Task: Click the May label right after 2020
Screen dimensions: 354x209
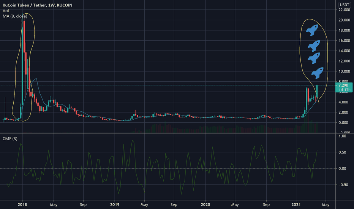Action: tap(235, 204)
